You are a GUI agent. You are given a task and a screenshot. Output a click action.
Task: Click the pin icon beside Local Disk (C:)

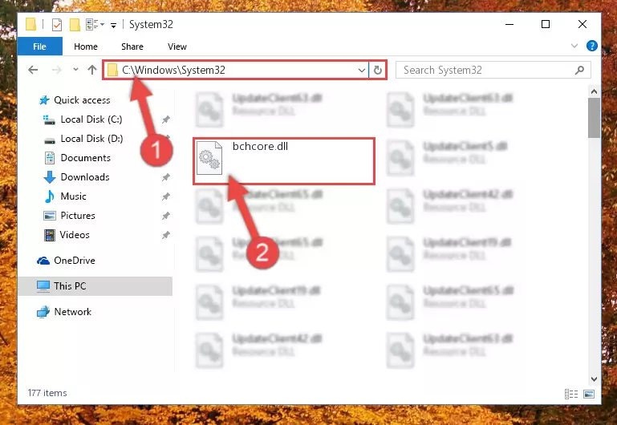(x=166, y=119)
